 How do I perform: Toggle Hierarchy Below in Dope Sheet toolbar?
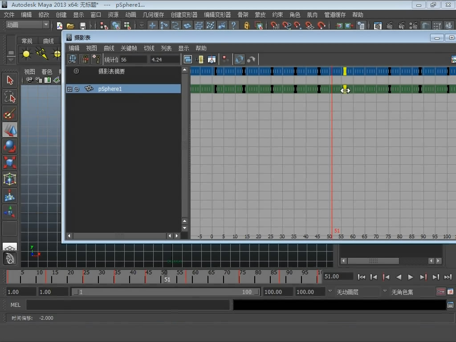[225, 59]
